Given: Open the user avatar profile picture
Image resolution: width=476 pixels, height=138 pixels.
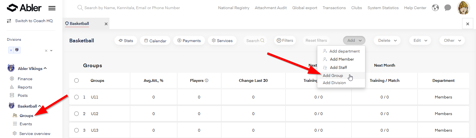Looking at the screenshot, I should pyautogui.click(x=463, y=7).
